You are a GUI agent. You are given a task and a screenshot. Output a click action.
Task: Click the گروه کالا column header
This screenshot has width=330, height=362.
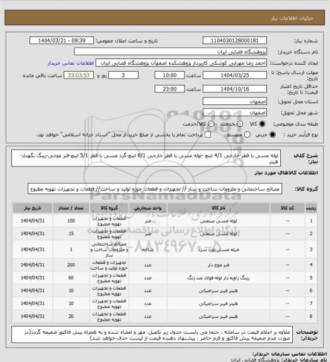tap(109, 208)
